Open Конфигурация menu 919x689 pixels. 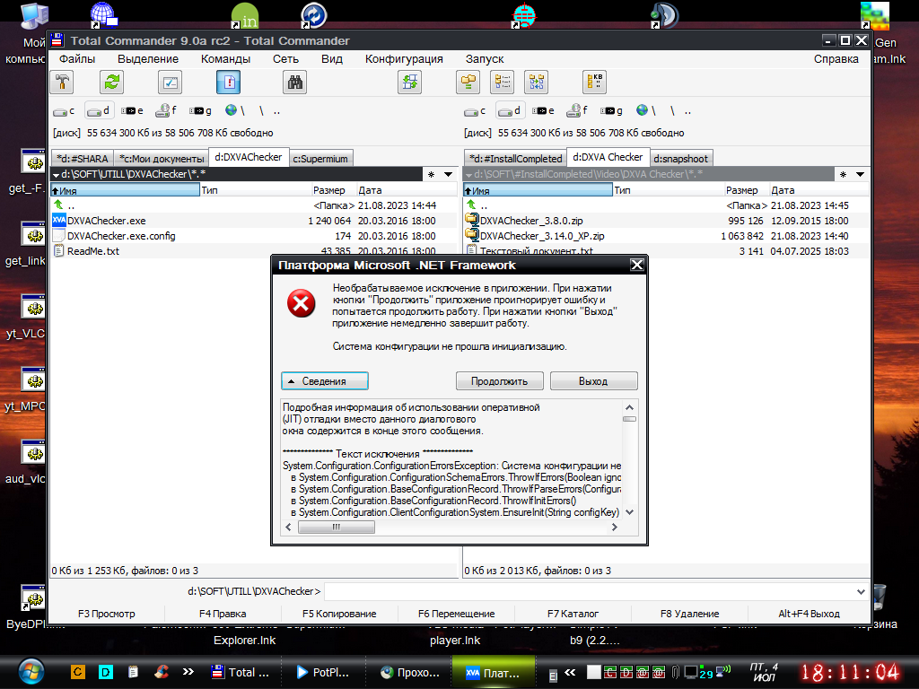pos(405,59)
